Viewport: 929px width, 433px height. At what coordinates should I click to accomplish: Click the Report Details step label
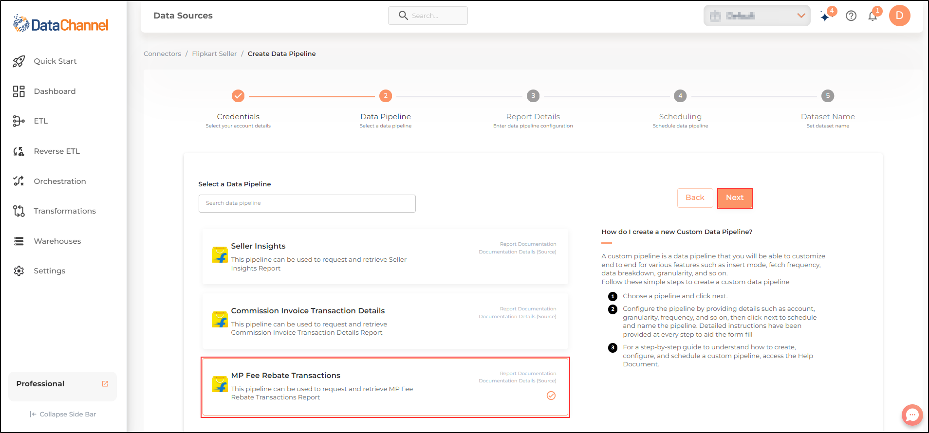[533, 117]
